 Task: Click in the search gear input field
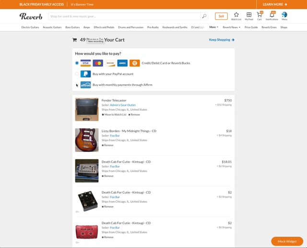click(x=125, y=16)
